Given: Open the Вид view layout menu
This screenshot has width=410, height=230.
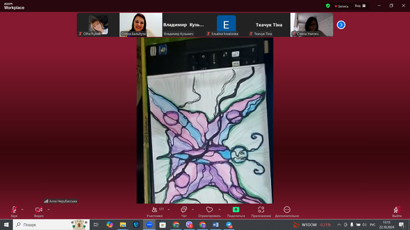Looking at the screenshot, I should click(x=360, y=6).
